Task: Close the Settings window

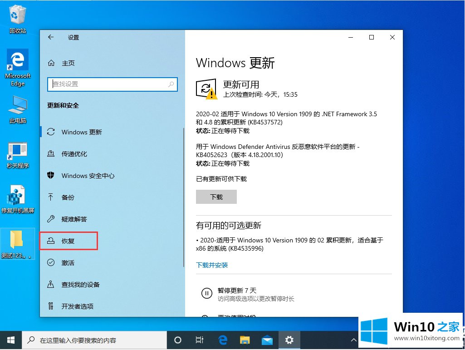Action: (392, 37)
